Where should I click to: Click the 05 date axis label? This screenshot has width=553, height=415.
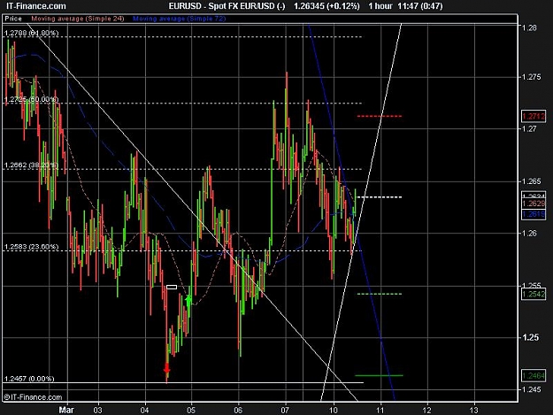point(191,410)
